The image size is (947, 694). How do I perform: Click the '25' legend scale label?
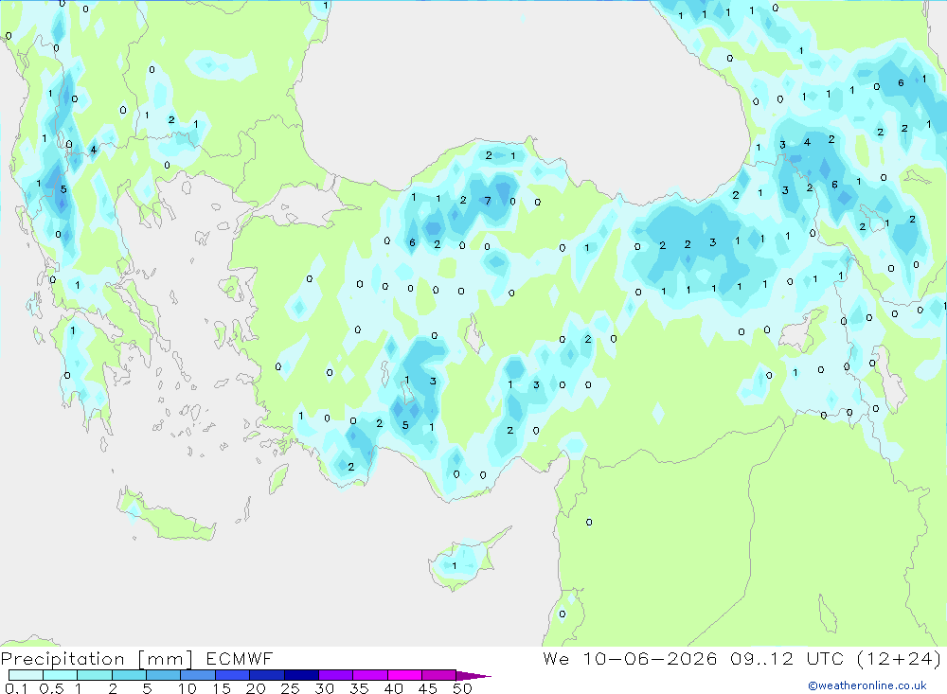tap(290, 688)
